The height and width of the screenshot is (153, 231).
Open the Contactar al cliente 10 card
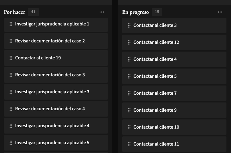(x=156, y=127)
